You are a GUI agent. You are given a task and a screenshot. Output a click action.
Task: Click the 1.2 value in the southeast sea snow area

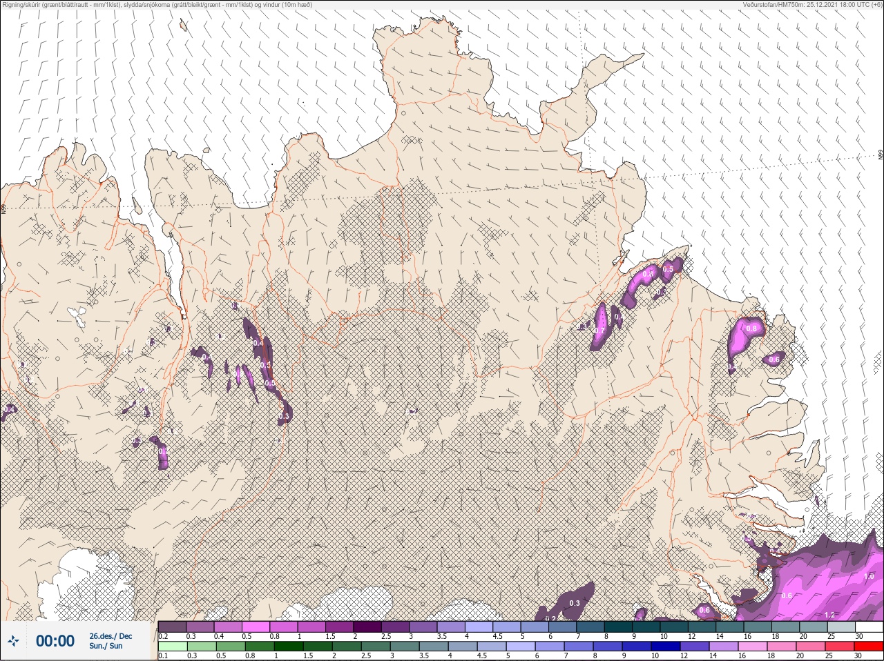coord(829,615)
